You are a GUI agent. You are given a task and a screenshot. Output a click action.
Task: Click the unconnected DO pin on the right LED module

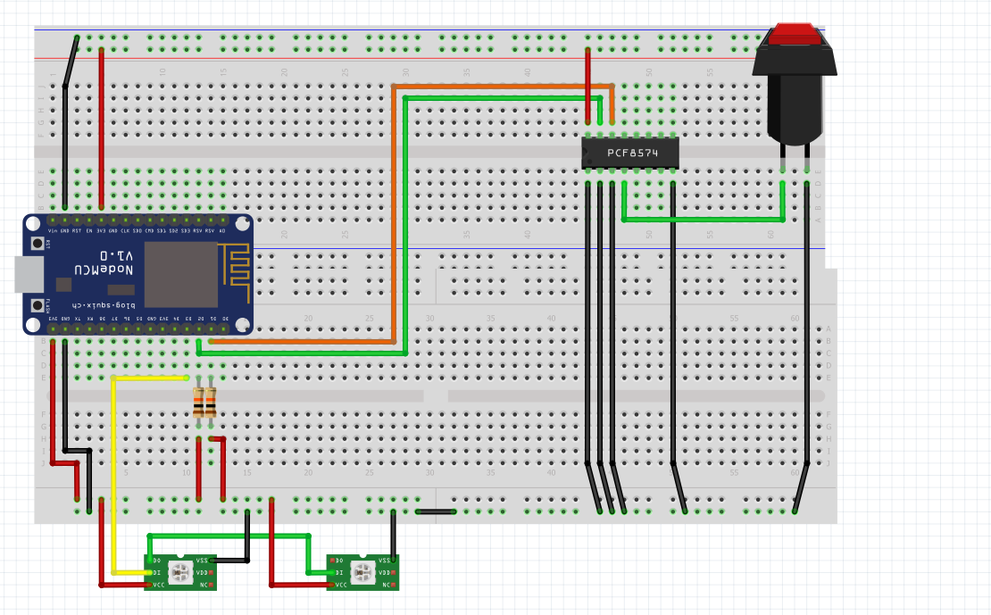click(331, 561)
